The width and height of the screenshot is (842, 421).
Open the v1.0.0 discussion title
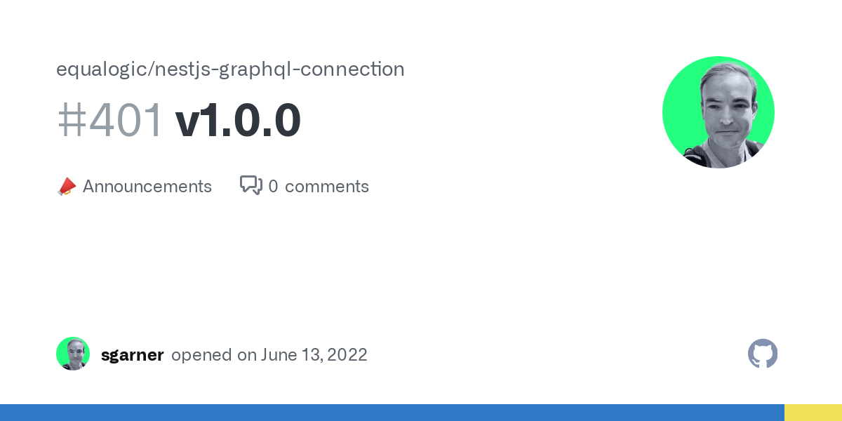pos(238,120)
